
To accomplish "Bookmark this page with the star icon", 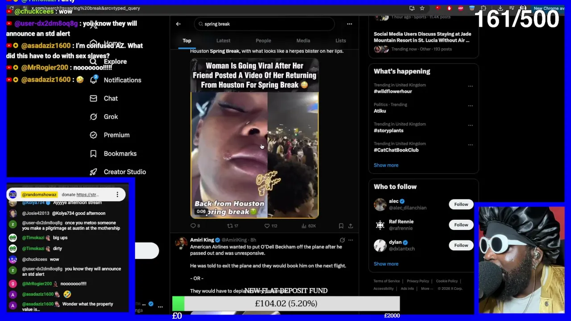I will [422, 8].
